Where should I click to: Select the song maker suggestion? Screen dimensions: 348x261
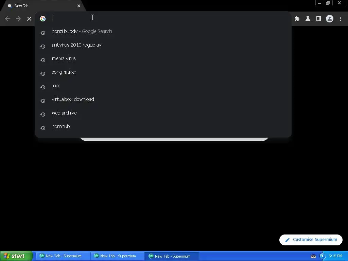tap(163, 72)
